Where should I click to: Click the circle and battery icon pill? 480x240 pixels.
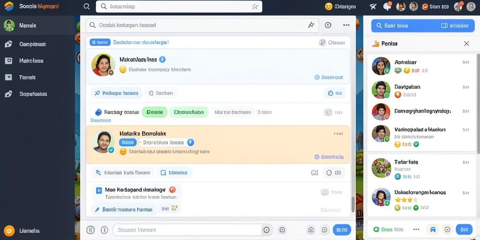tap(334, 172)
